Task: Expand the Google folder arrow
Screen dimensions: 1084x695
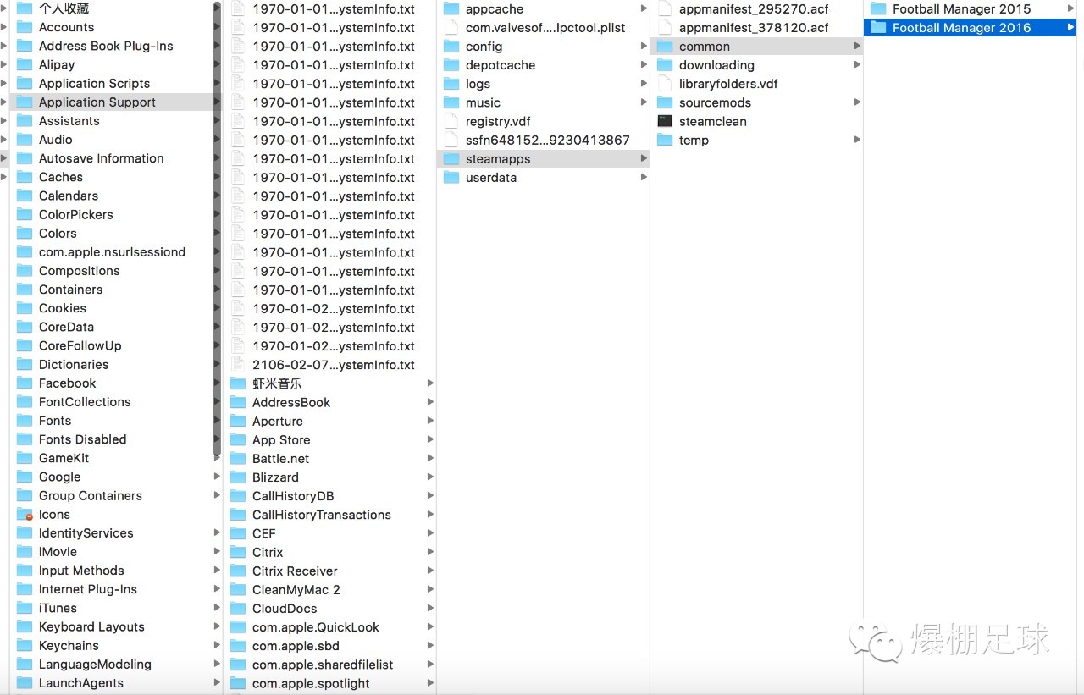Action: [217, 477]
